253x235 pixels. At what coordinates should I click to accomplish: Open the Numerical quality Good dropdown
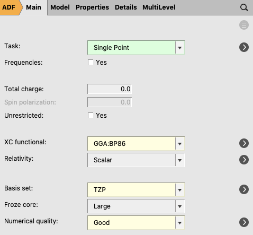coord(136,222)
